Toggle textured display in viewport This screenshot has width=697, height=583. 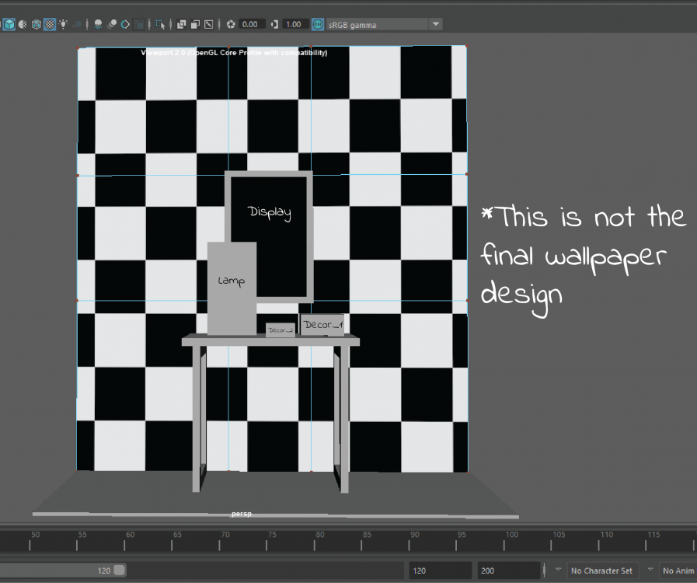(50, 24)
